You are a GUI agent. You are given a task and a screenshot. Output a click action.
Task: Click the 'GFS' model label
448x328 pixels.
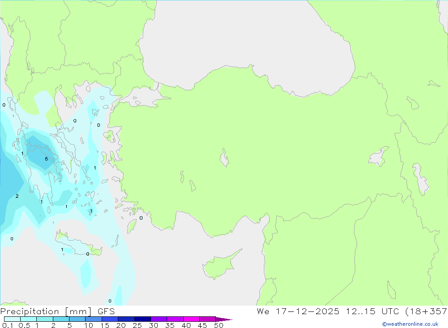tap(106, 311)
